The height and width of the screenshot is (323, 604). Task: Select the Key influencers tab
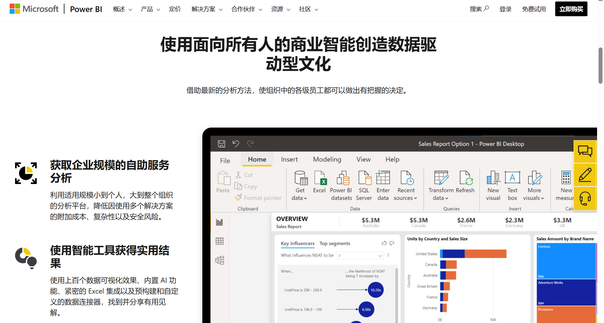tap(297, 243)
